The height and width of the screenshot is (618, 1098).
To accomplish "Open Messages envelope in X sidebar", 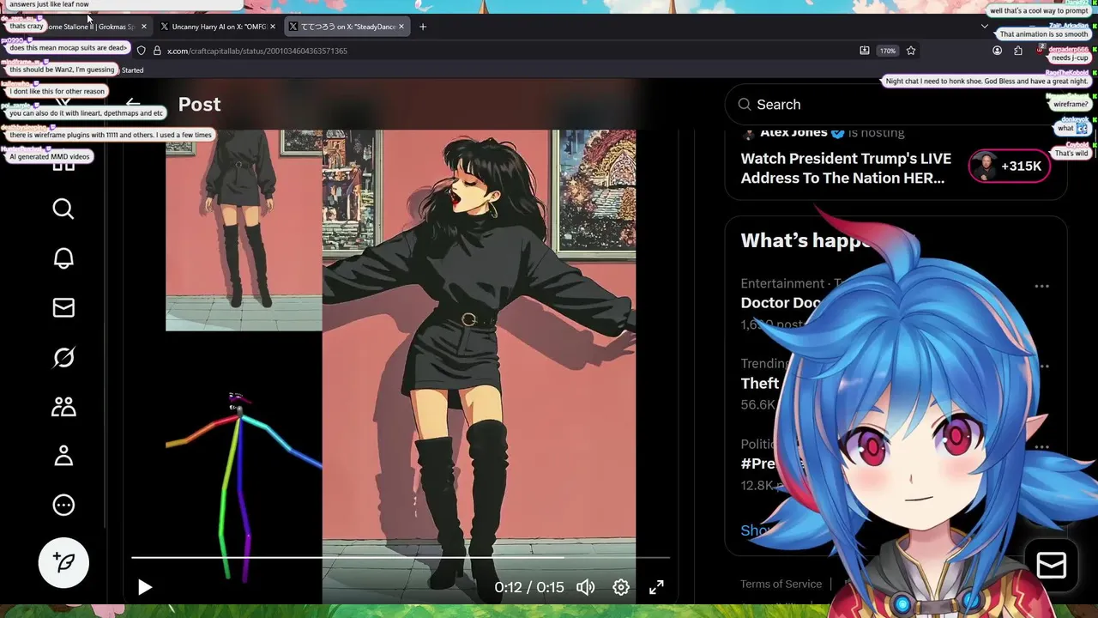I will pyautogui.click(x=63, y=307).
